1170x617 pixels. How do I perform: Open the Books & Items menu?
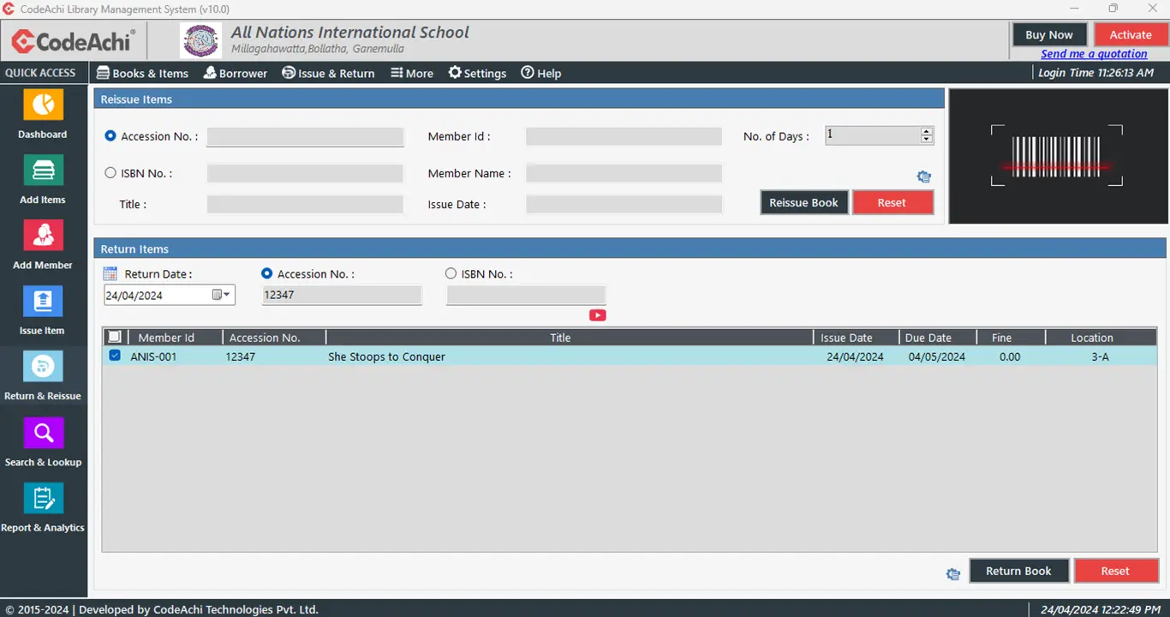click(x=142, y=74)
